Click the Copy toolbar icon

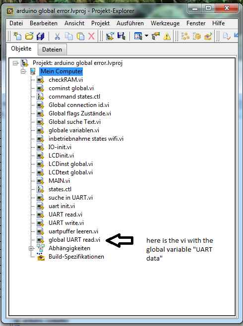click(x=68, y=36)
